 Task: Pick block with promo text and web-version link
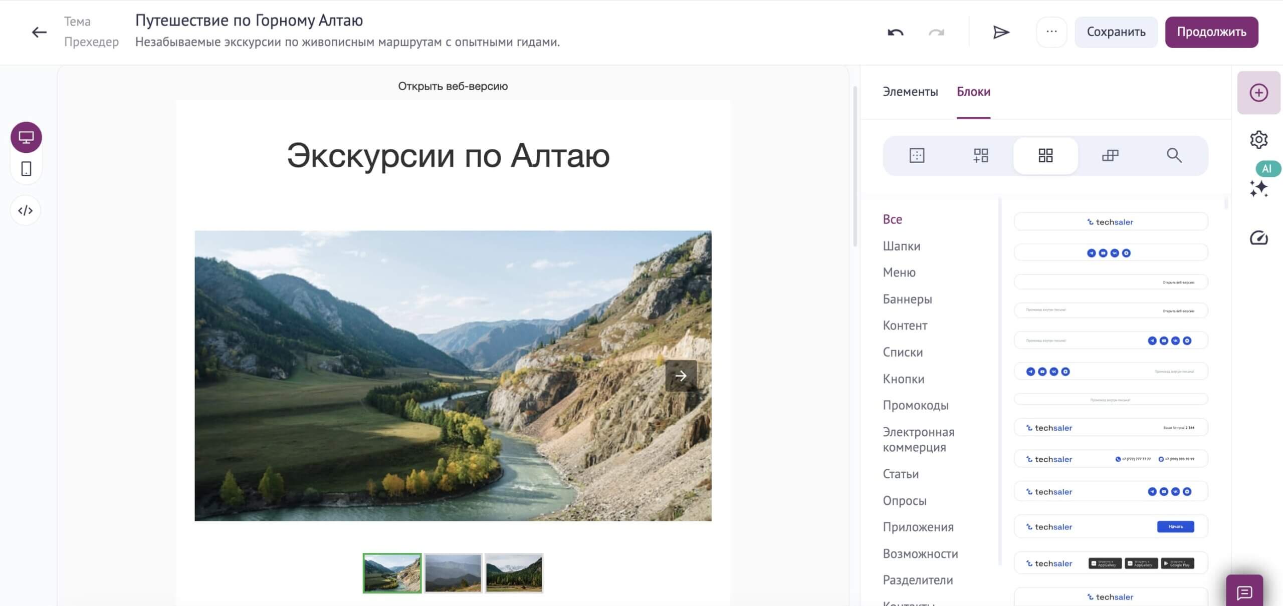pyautogui.click(x=1111, y=311)
